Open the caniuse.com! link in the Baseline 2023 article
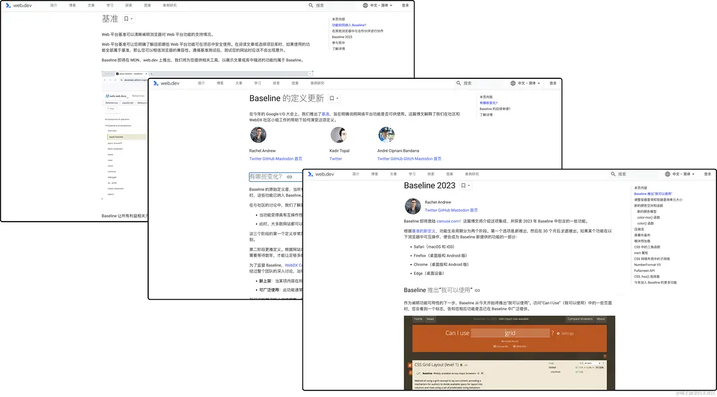This screenshot has height=397, width=717. [449, 221]
